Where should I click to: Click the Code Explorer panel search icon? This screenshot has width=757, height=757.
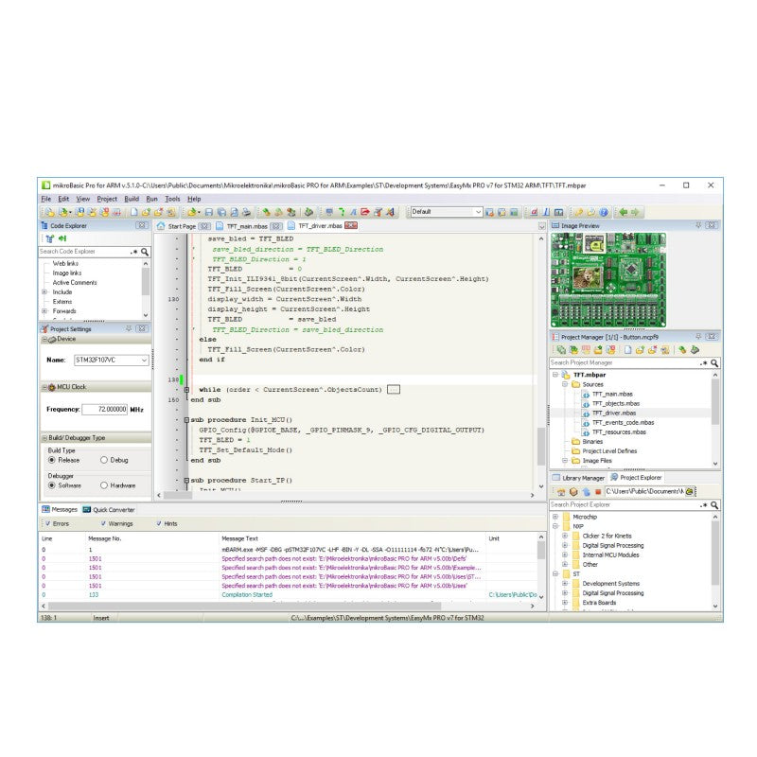(143, 253)
